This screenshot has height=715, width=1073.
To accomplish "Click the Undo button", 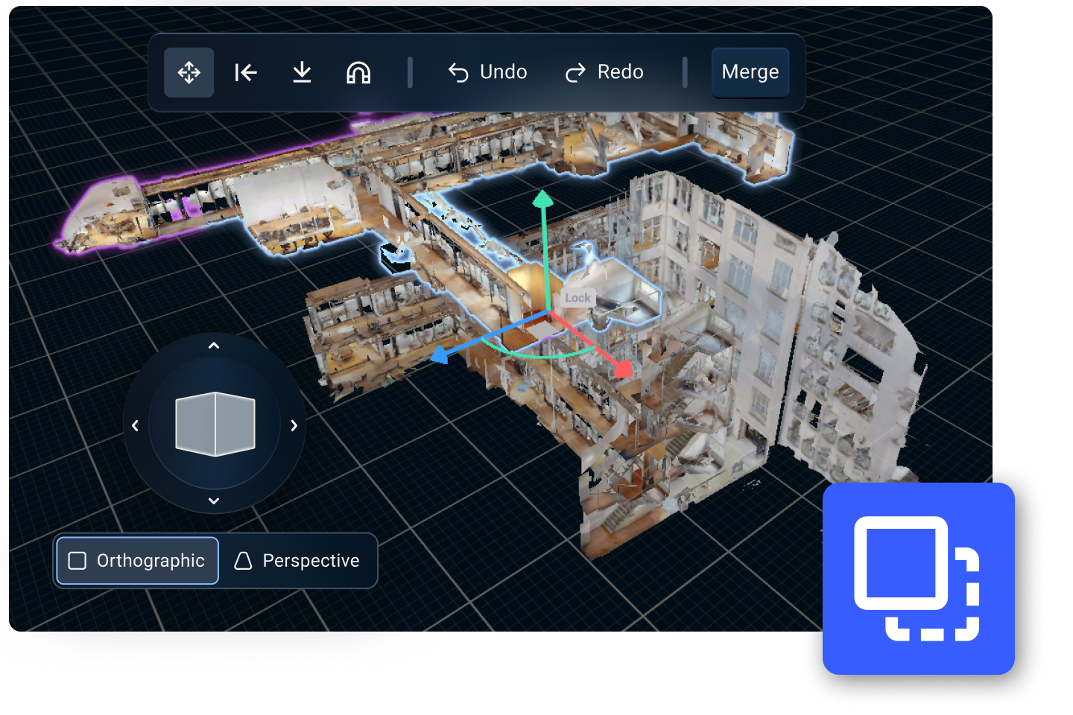I will click(488, 72).
